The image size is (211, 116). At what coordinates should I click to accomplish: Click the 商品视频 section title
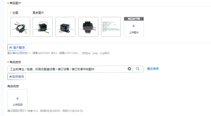tap(13, 86)
